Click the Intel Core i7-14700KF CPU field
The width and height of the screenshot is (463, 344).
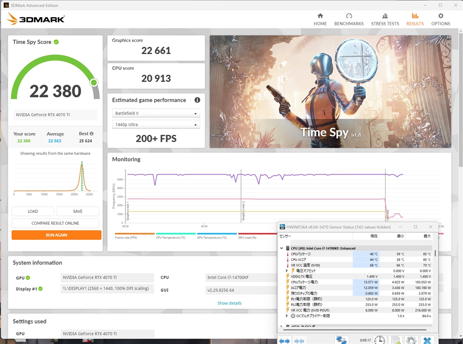pos(241,277)
